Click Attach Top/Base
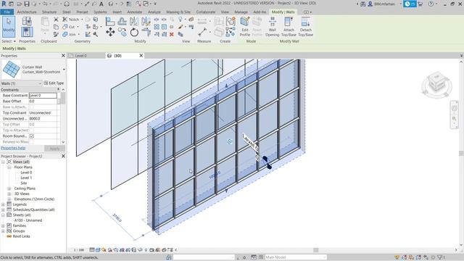Screen dimensions: 464x261 (x=289, y=27)
